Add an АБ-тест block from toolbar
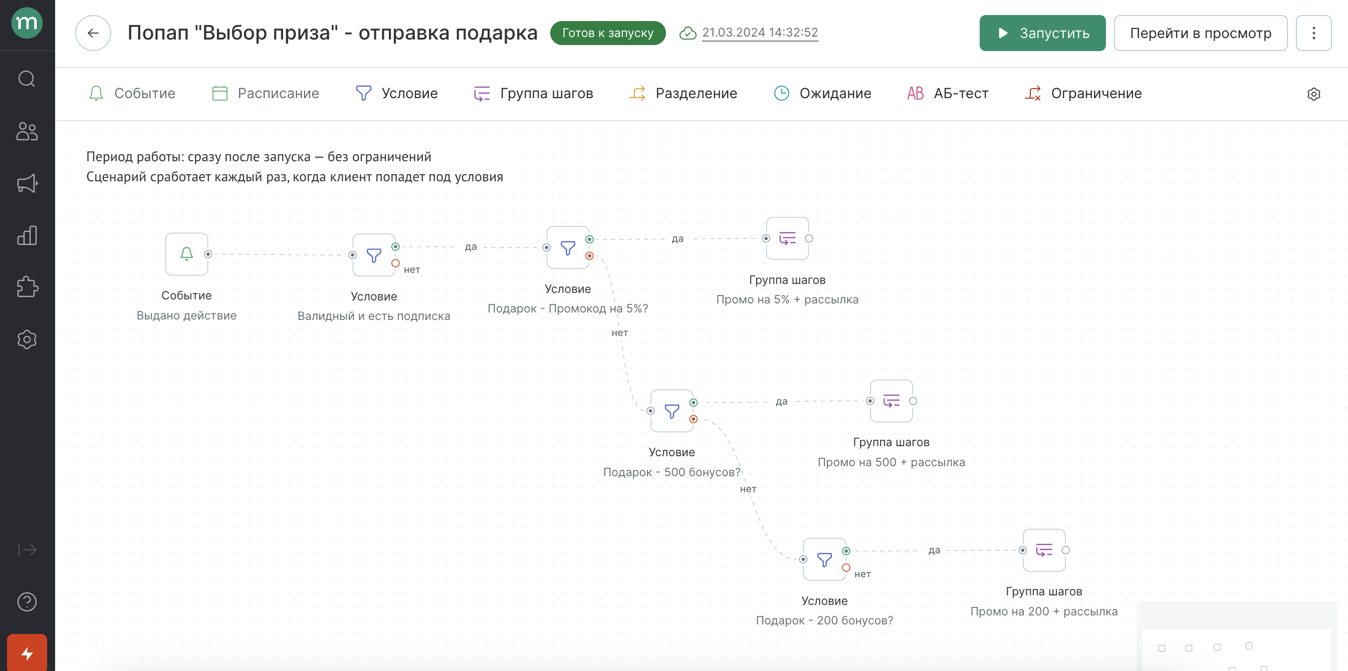 pos(948,93)
